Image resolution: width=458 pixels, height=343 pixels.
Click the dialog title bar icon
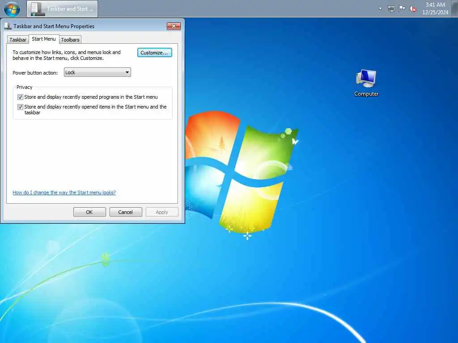click(8, 26)
